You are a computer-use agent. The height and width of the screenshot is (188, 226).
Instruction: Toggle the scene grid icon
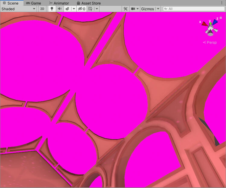[90, 9]
